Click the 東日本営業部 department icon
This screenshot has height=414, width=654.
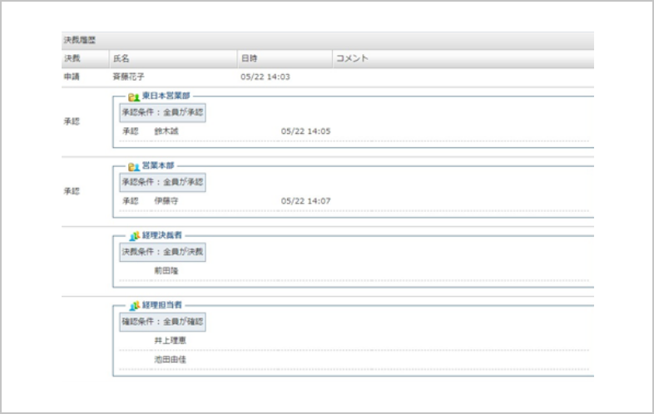tap(133, 96)
